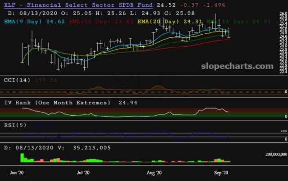Screen dimensions: 288x181
Task: Select the IV Rank (One Month Extremes) label
Action: point(57,103)
